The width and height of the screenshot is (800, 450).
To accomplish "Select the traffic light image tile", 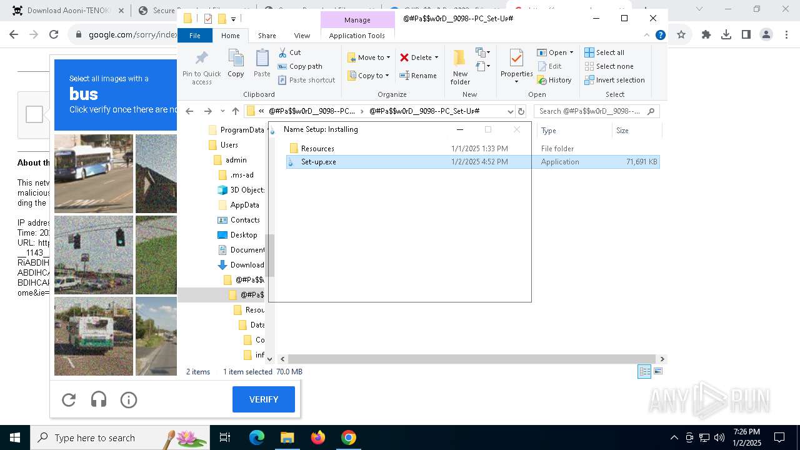I will (94, 255).
